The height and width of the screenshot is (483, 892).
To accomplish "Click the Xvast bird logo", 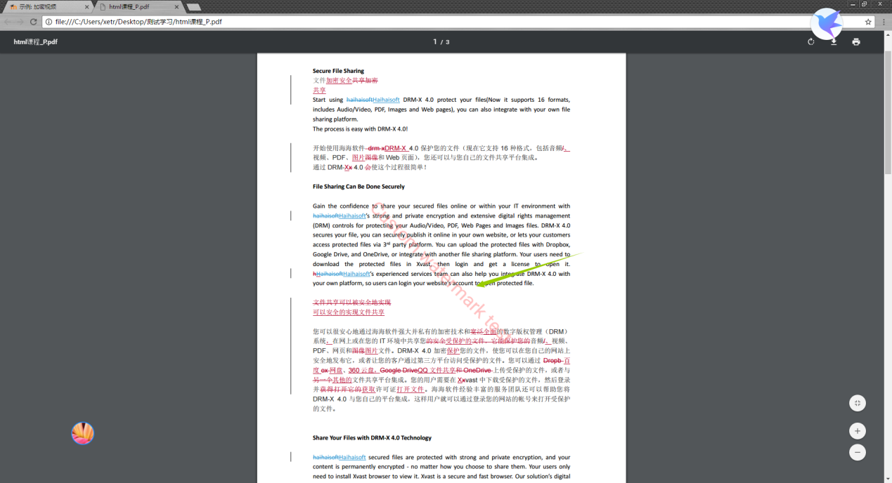I will coord(826,25).
